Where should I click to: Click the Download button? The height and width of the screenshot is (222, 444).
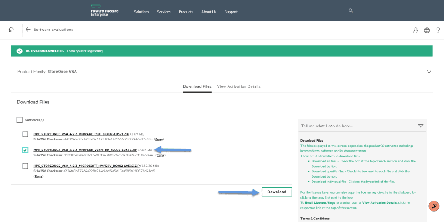point(277,192)
